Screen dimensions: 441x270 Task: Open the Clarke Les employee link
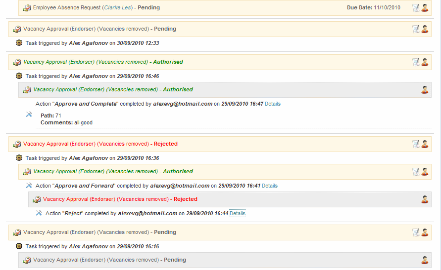coord(118,7)
